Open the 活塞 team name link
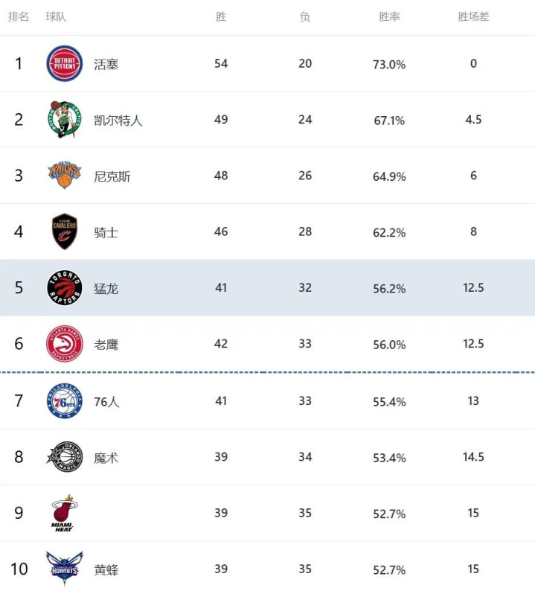 [x=106, y=64]
